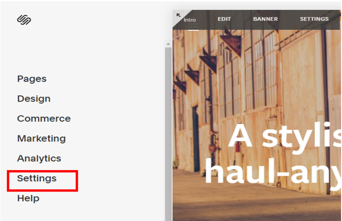The image size is (342, 221).
Task: Click the scrollbar up arrow
Action: point(168,44)
